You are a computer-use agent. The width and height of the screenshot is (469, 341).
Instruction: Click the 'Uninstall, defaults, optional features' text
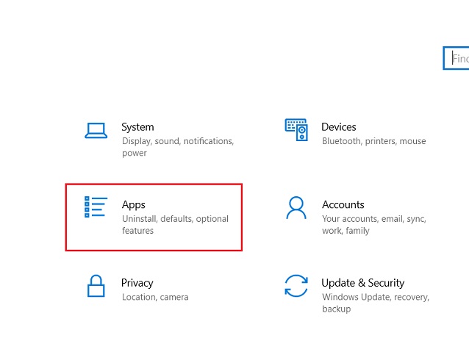click(175, 225)
